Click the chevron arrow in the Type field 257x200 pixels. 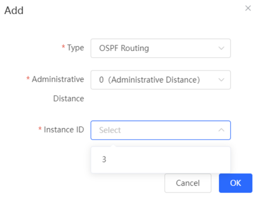(221, 48)
